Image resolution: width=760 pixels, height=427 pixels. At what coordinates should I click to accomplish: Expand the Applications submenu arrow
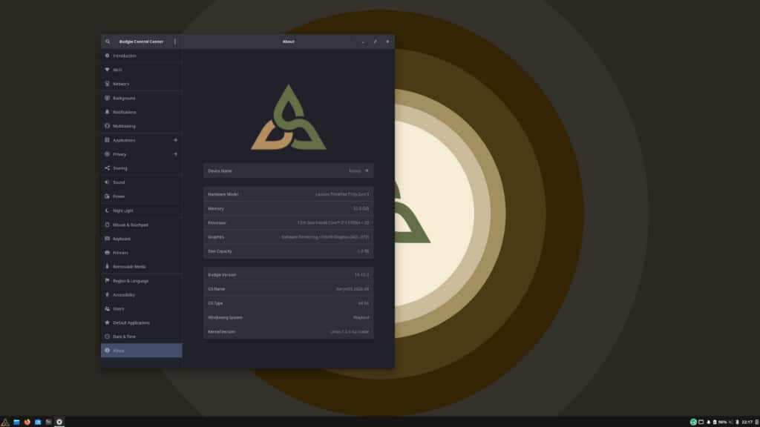tap(175, 140)
